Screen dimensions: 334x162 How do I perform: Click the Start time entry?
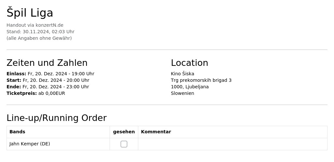coord(48,80)
